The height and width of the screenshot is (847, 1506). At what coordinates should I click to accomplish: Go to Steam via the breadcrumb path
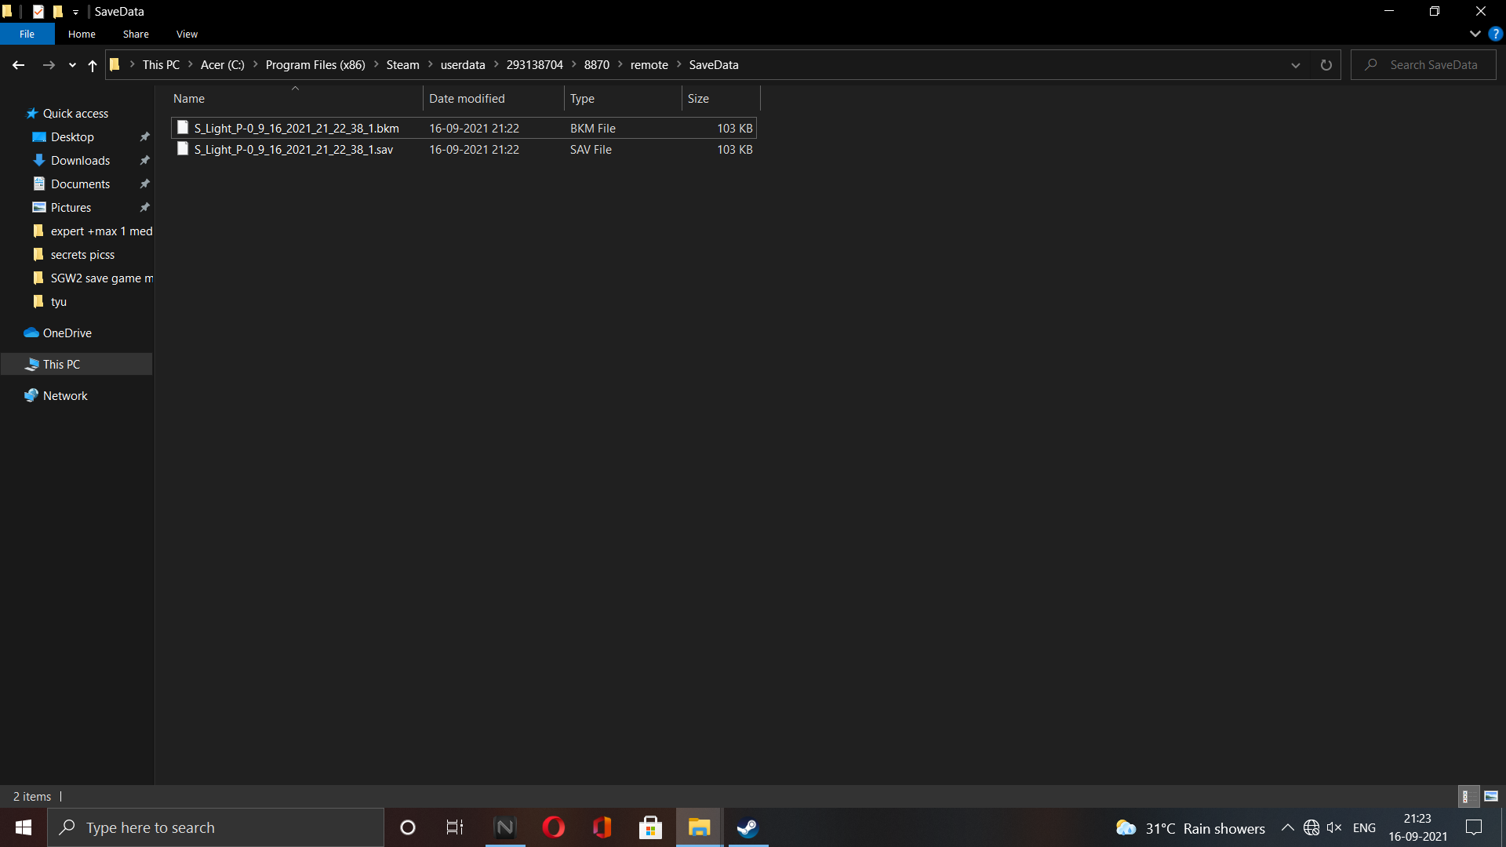pos(403,65)
